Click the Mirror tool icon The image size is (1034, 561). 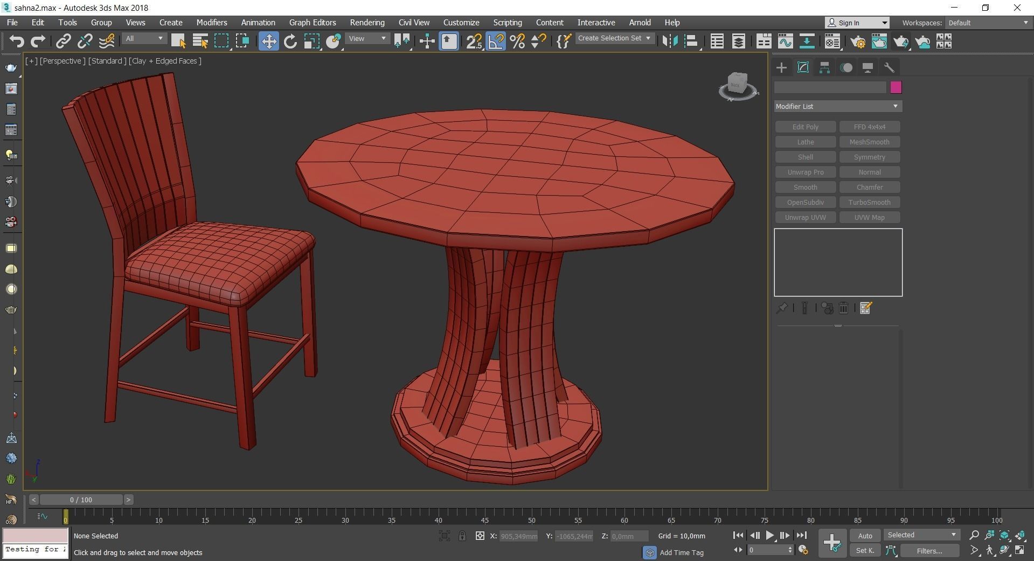670,41
